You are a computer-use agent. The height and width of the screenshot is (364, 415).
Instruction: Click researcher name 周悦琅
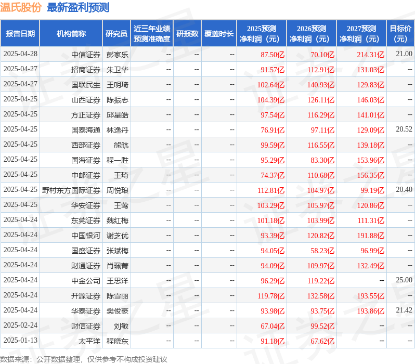click(x=118, y=190)
